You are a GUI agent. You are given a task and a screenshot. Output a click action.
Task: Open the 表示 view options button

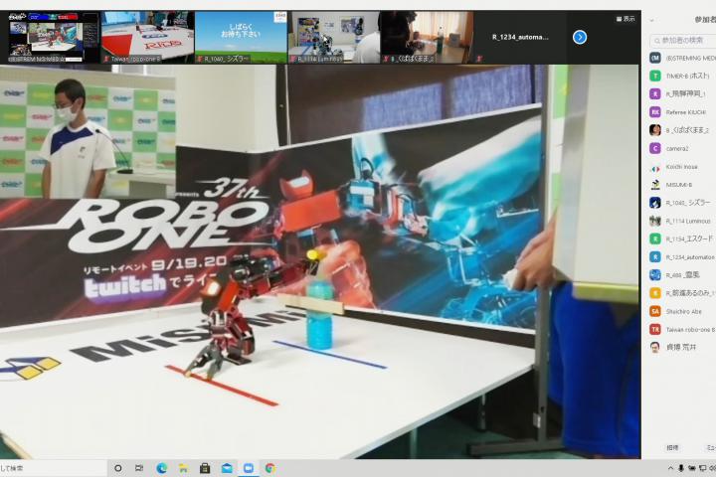pyautogui.click(x=626, y=19)
